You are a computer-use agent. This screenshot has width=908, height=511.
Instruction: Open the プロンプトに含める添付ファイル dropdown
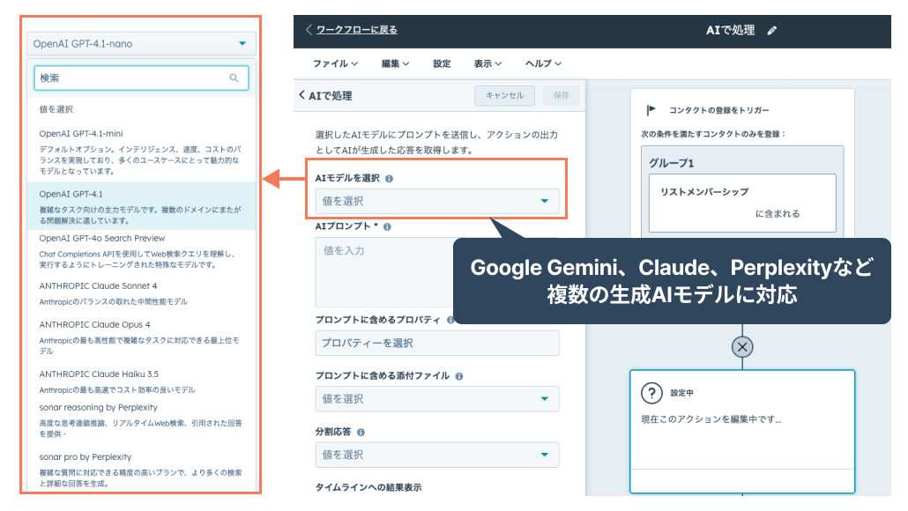click(436, 399)
